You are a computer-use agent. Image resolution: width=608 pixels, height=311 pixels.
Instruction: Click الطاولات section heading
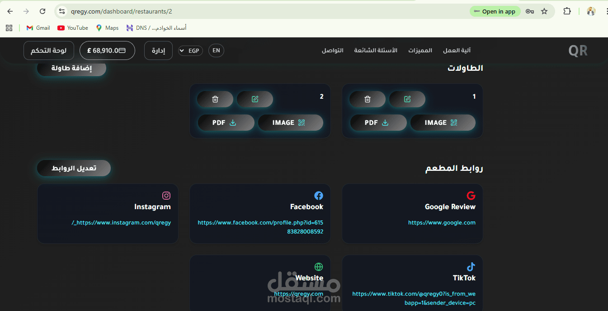click(x=465, y=68)
